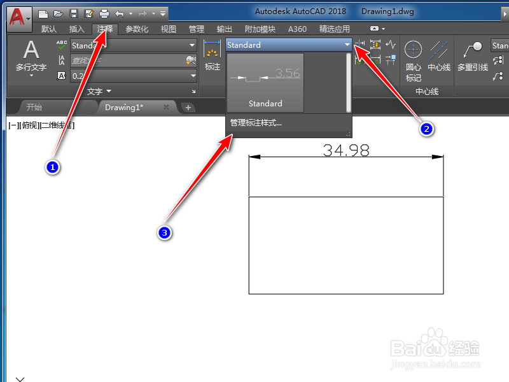Select the Standard dimension style thumbnail
Viewport: 509px width, 382px height.
click(x=265, y=83)
